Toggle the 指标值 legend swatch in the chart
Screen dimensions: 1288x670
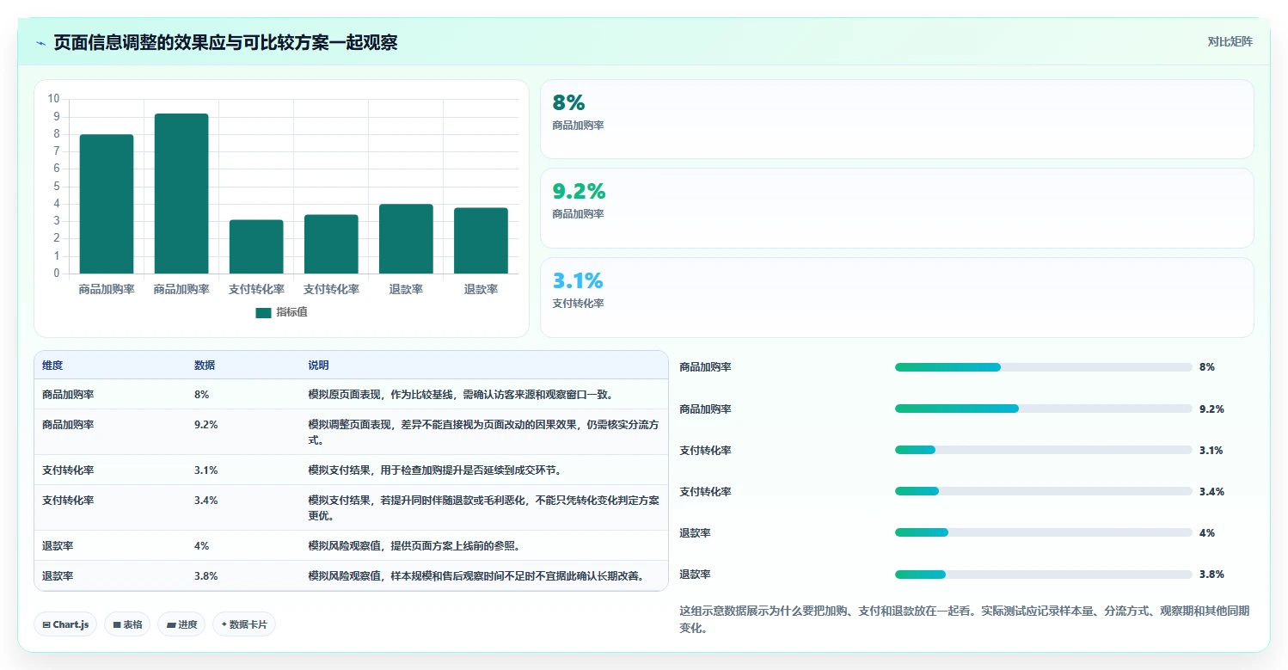[x=263, y=312]
